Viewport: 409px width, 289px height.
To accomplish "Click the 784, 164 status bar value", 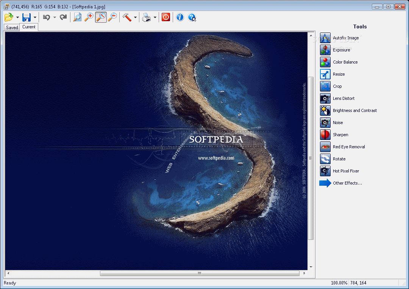I will click(358, 283).
